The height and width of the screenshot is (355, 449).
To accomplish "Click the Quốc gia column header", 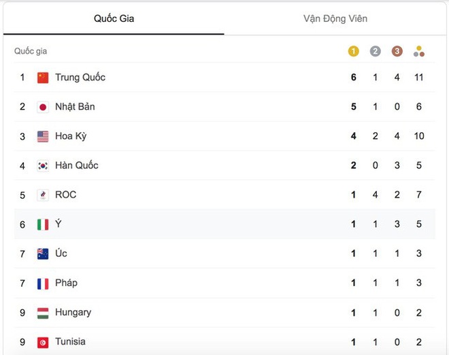I will coord(31,51).
